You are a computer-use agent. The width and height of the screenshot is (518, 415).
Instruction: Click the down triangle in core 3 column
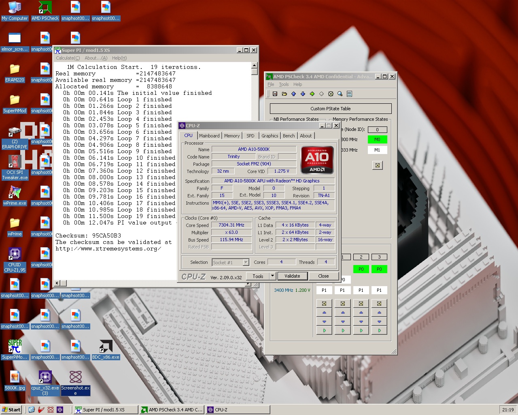(379, 322)
